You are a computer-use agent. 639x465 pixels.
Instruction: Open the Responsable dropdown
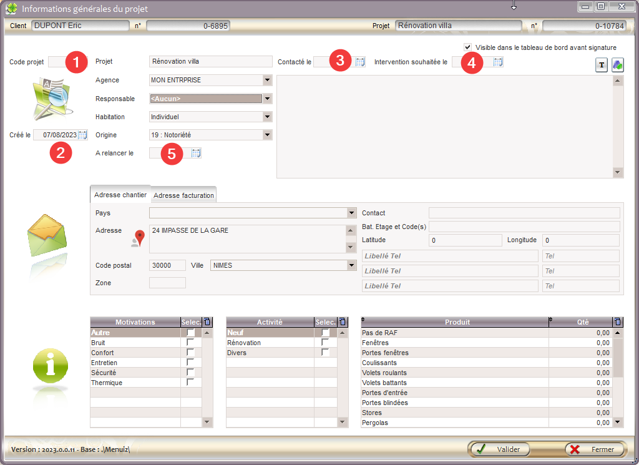[x=267, y=99]
